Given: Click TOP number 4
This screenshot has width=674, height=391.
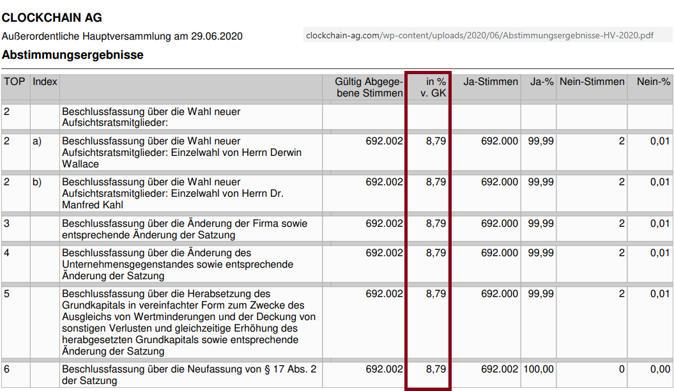Looking at the screenshot, I should (x=6, y=252).
